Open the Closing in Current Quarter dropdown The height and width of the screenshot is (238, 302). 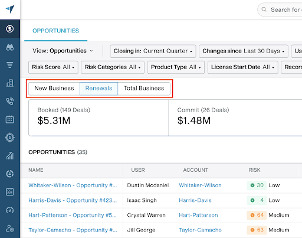pyautogui.click(x=153, y=51)
